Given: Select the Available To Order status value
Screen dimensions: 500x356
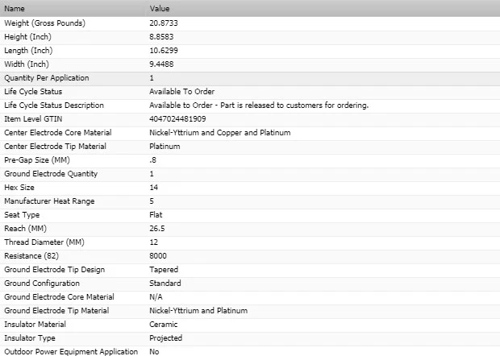Looking at the screenshot, I should tap(182, 92).
